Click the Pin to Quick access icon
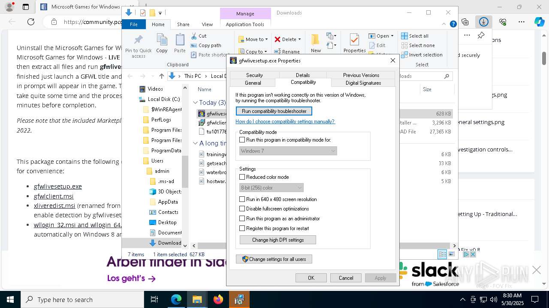 [x=138, y=40]
